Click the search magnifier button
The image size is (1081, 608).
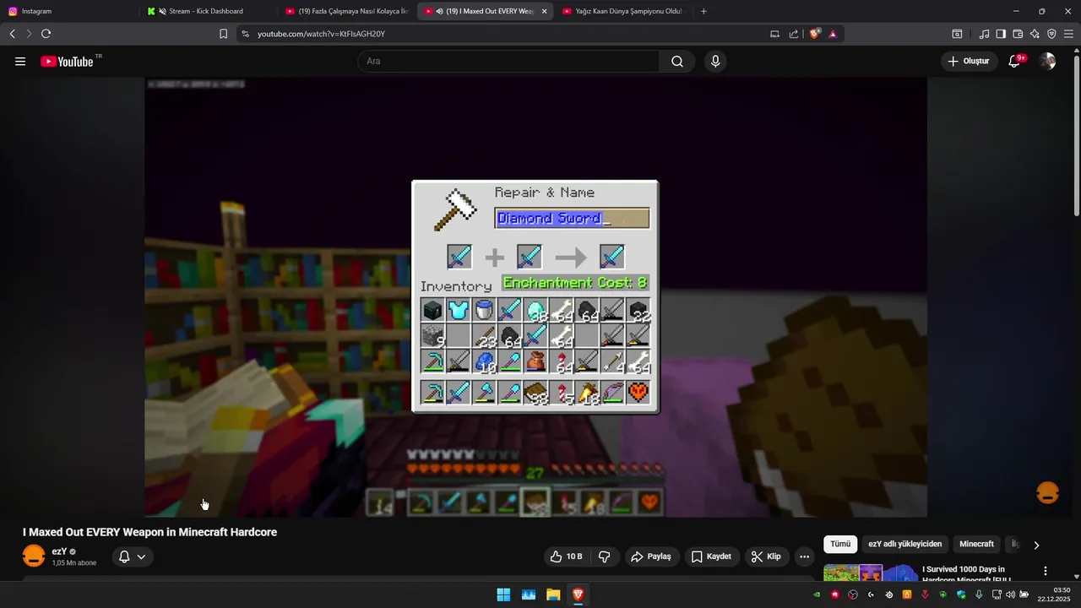pos(677,62)
